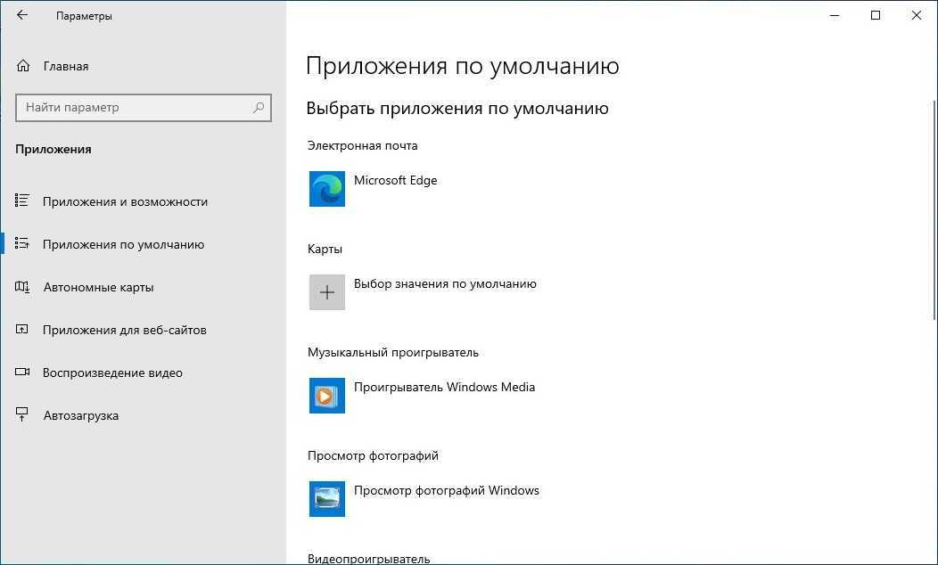Screen dimensions: 938x565
Task: Click the Microsoft Edge icon under Электронная почта
Action: (327, 189)
